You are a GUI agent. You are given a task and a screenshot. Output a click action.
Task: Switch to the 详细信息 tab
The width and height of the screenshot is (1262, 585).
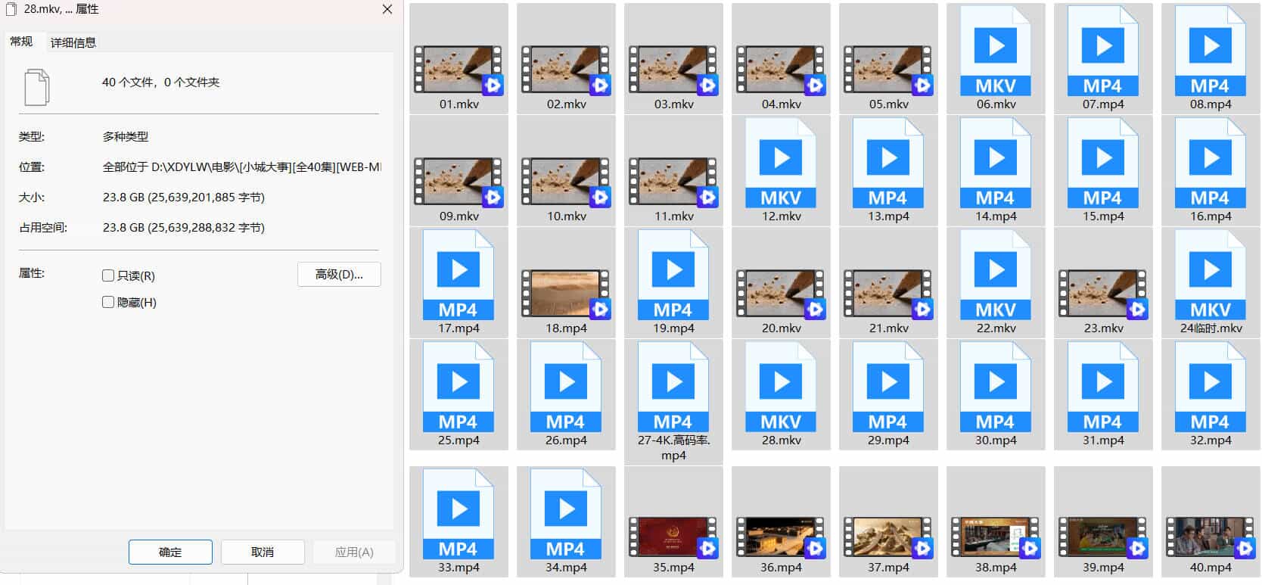point(73,42)
